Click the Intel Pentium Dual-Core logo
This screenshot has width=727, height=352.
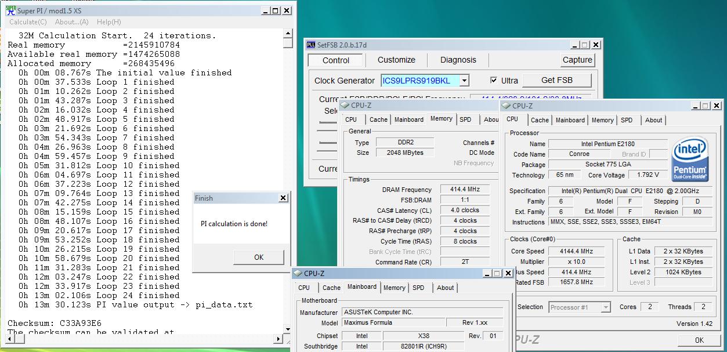click(x=690, y=160)
